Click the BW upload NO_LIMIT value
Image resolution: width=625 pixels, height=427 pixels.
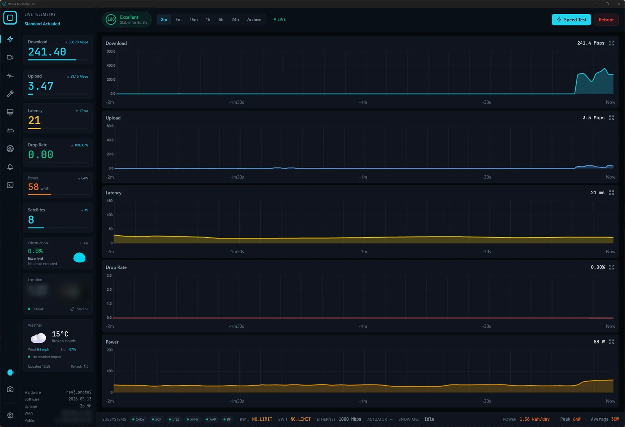tap(301, 419)
